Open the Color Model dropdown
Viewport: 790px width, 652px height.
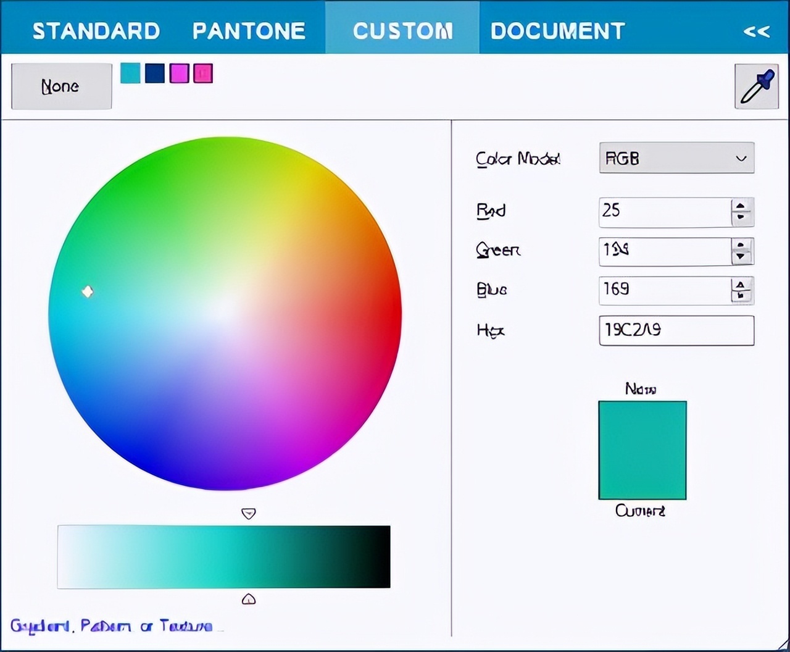(676, 158)
